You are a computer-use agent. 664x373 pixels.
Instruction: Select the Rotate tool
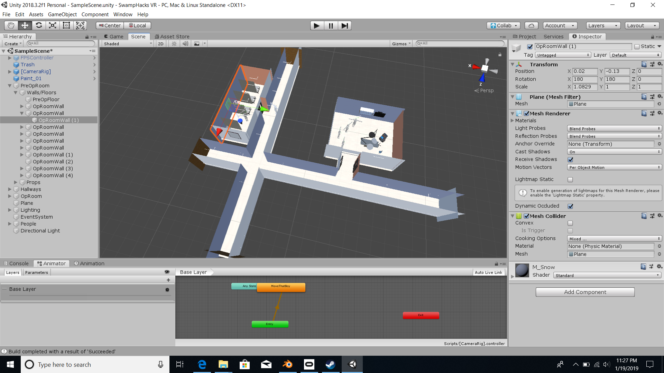(x=39, y=25)
